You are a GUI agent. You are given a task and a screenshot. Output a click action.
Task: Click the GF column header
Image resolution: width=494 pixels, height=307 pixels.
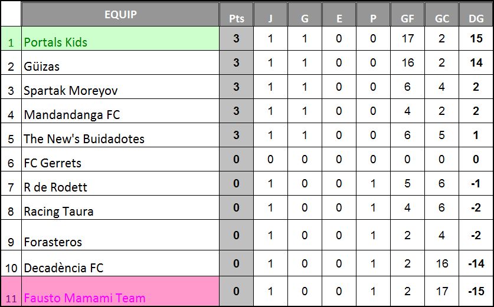407,15
